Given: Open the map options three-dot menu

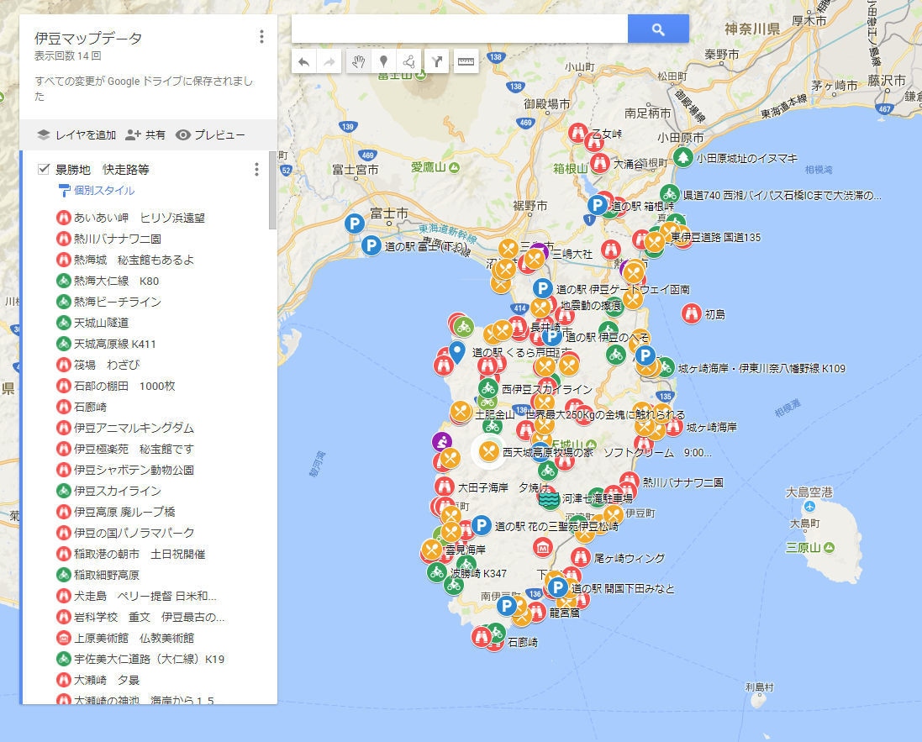Looking at the screenshot, I should click(x=261, y=37).
